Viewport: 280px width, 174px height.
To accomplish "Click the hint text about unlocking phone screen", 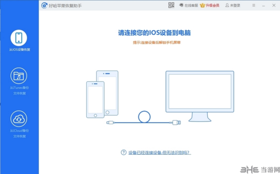I will click(x=157, y=42).
